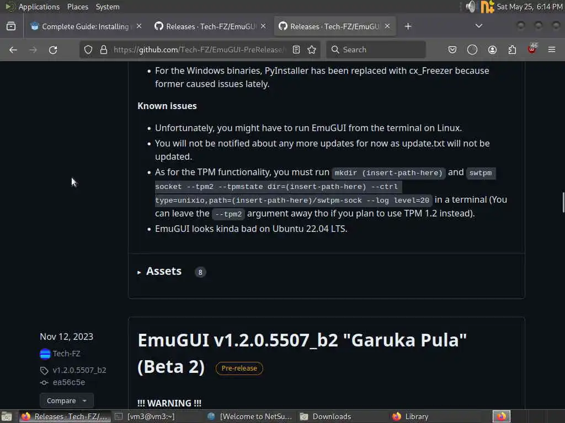Image resolution: width=565 pixels, height=423 pixels.
Task: Click the volume speaker icon in panel
Action: [x=471, y=7]
